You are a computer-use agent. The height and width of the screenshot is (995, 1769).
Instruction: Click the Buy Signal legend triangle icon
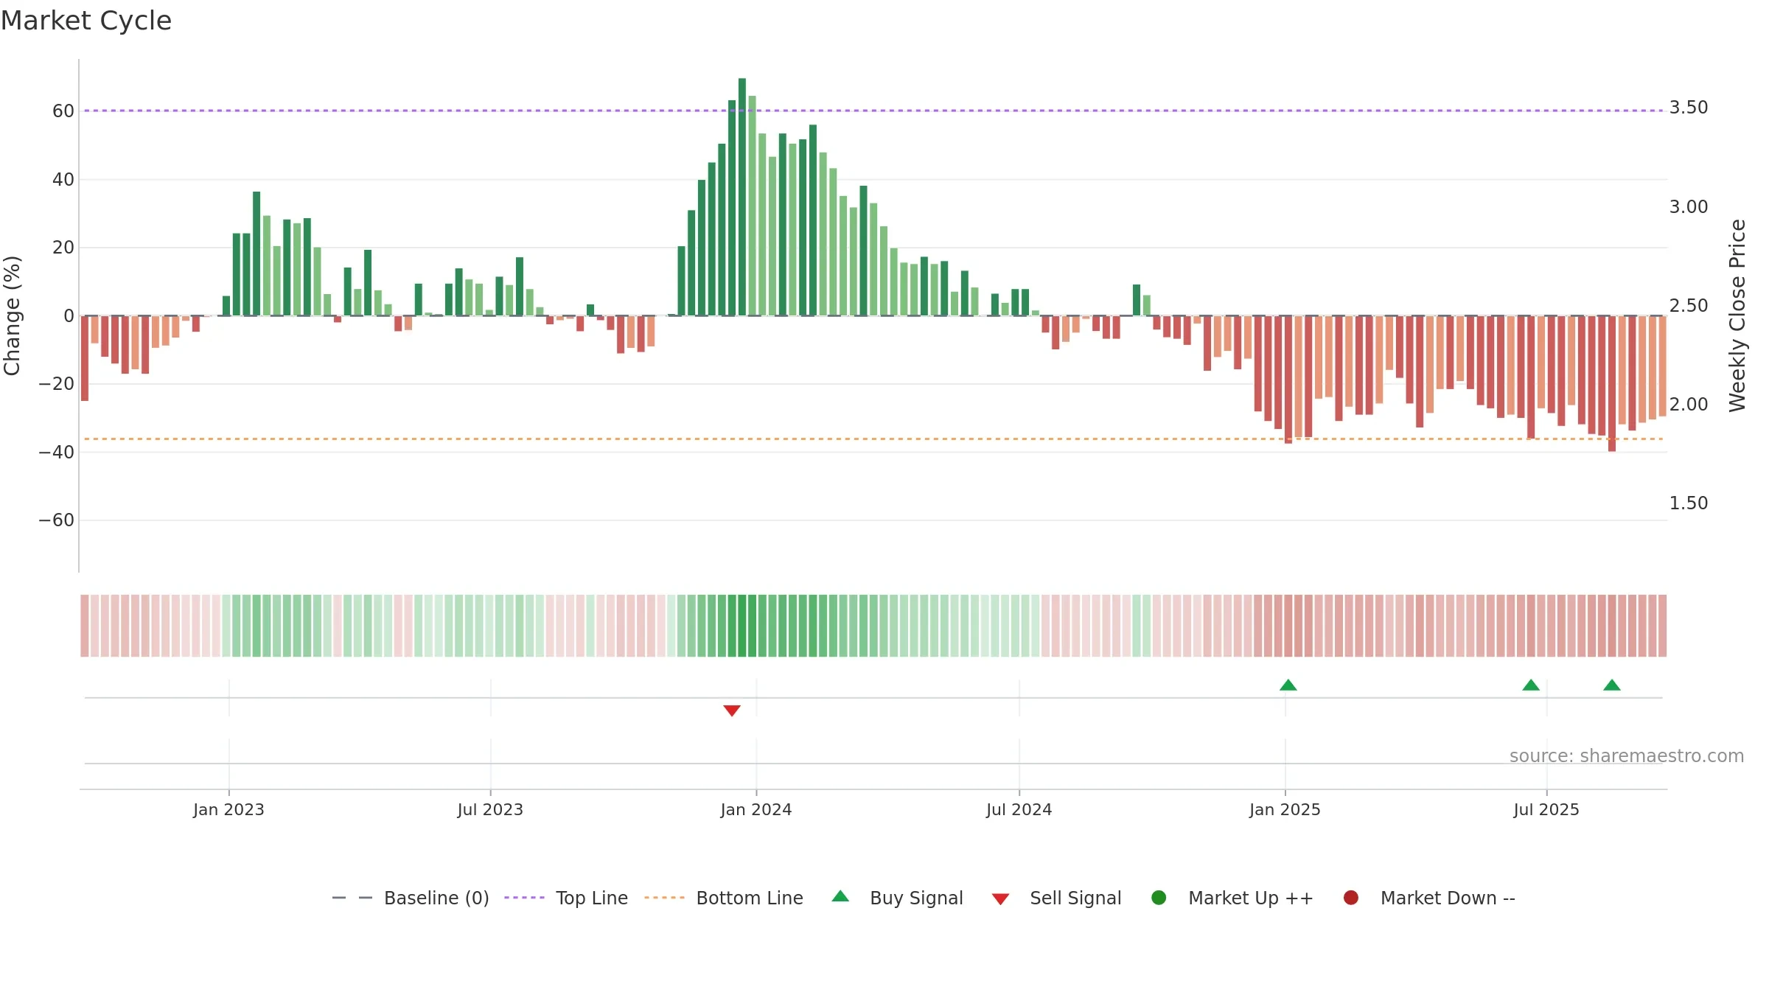pyautogui.click(x=840, y=896)
